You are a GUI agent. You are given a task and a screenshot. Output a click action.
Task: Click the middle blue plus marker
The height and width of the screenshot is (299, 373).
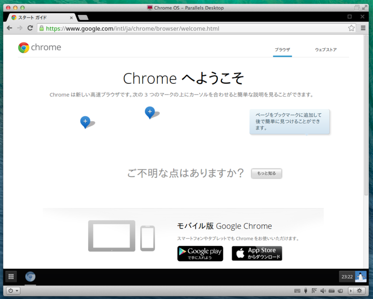pyautogui.click(x=150, y=112)
